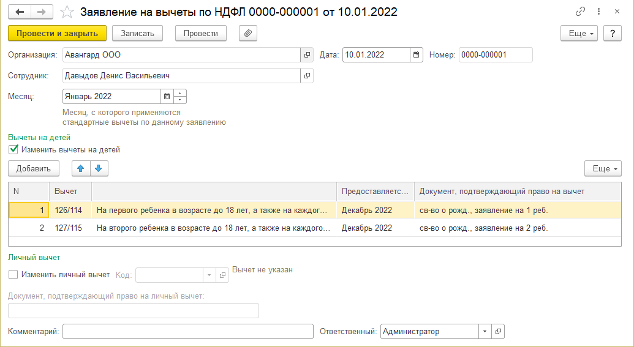Open the top Еще menu
634x347 pixels.
pos(579,33)
